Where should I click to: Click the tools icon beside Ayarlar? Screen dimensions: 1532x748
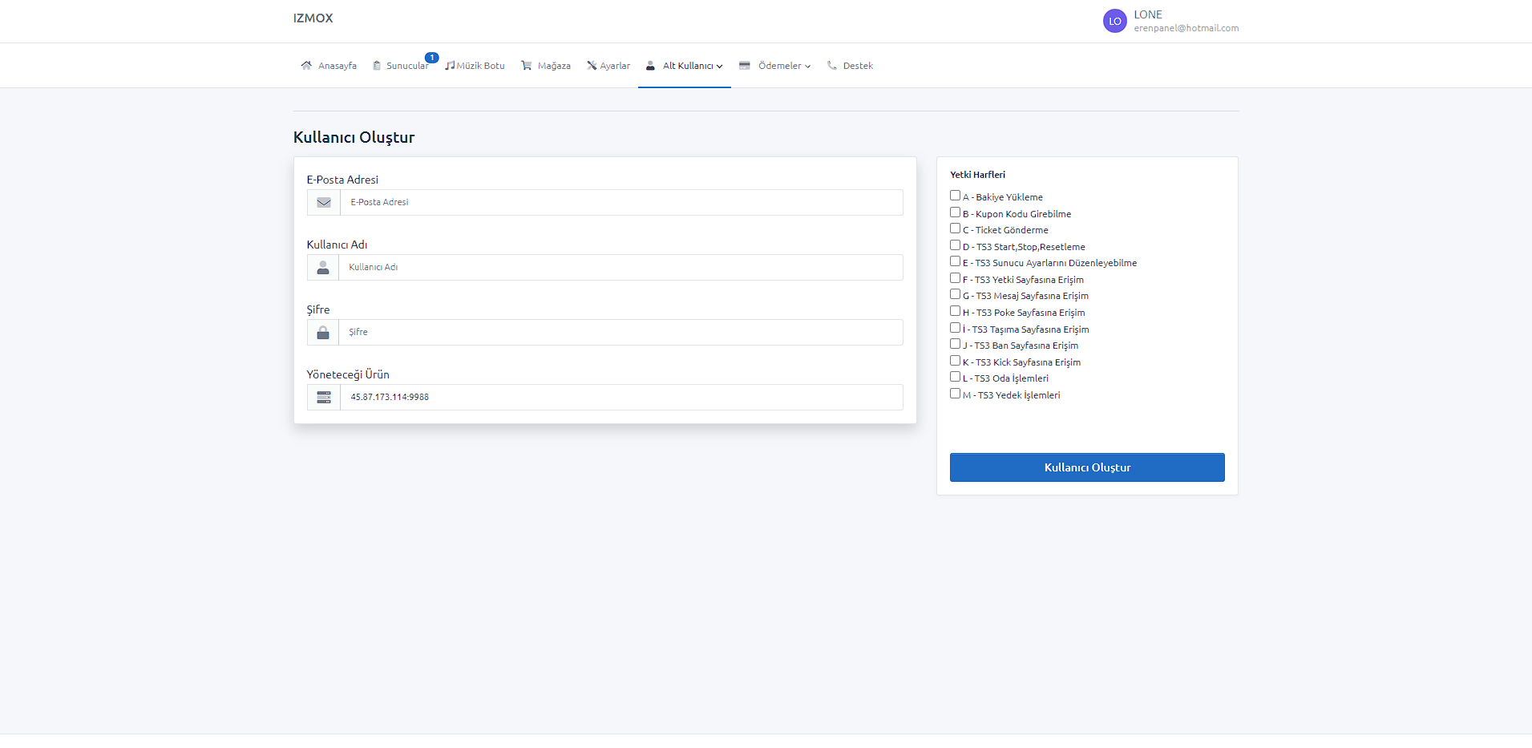tap(592, 66)
